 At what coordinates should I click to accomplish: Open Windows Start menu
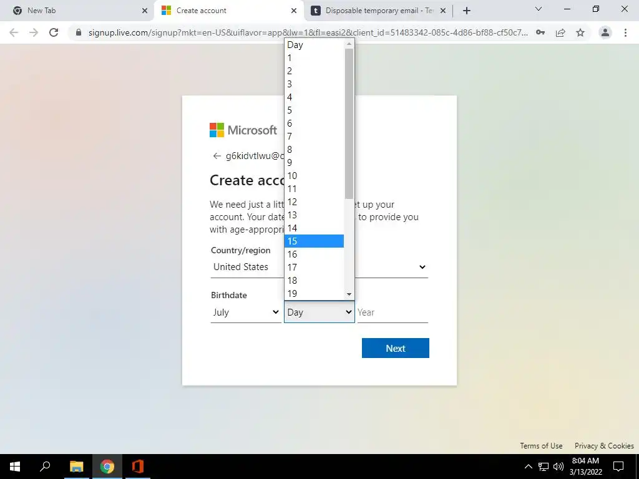[15, 467]
